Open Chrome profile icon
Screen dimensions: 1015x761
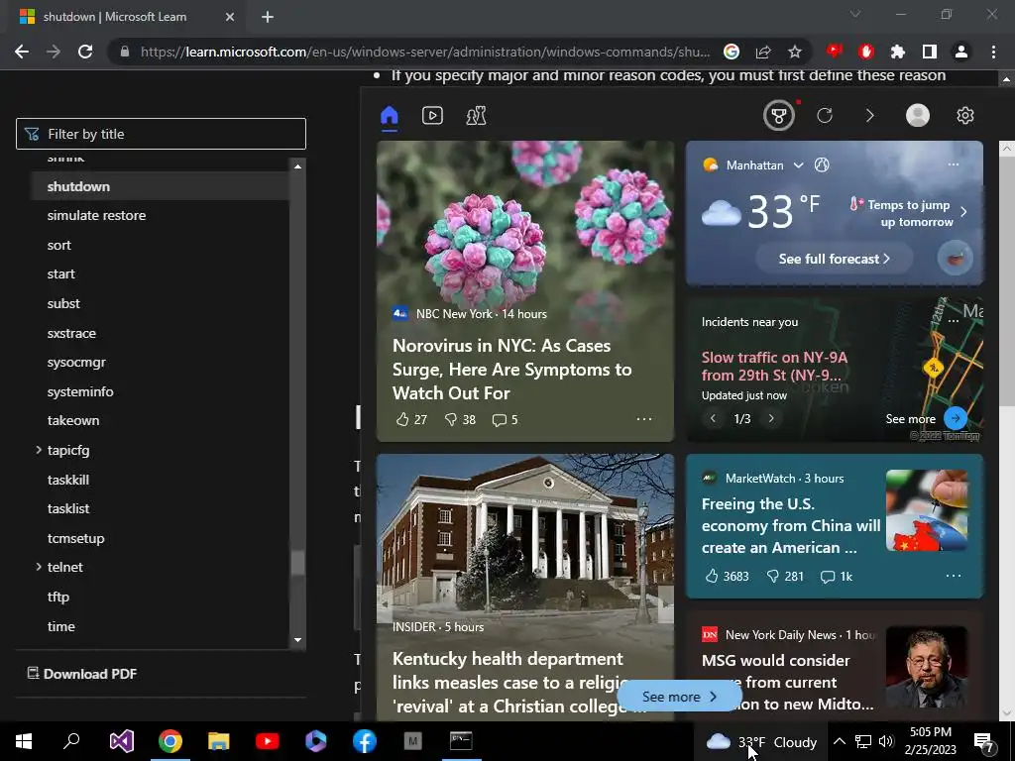click(961, 52)
